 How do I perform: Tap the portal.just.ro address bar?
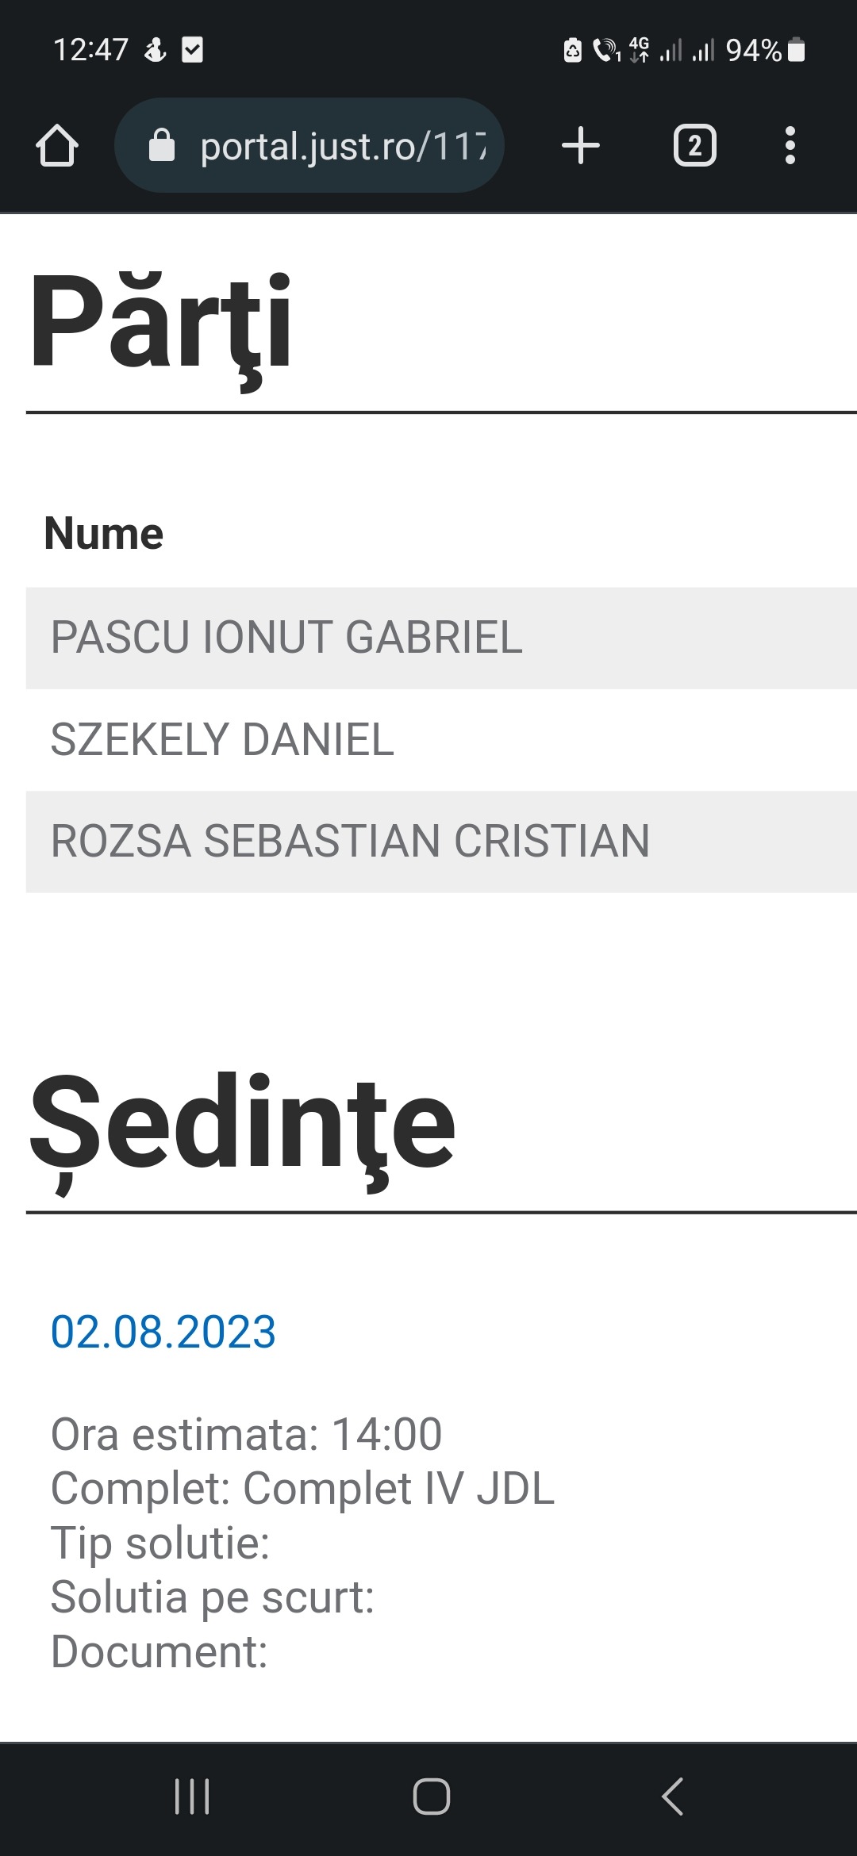pyautogui.click(x=341, y=146)
